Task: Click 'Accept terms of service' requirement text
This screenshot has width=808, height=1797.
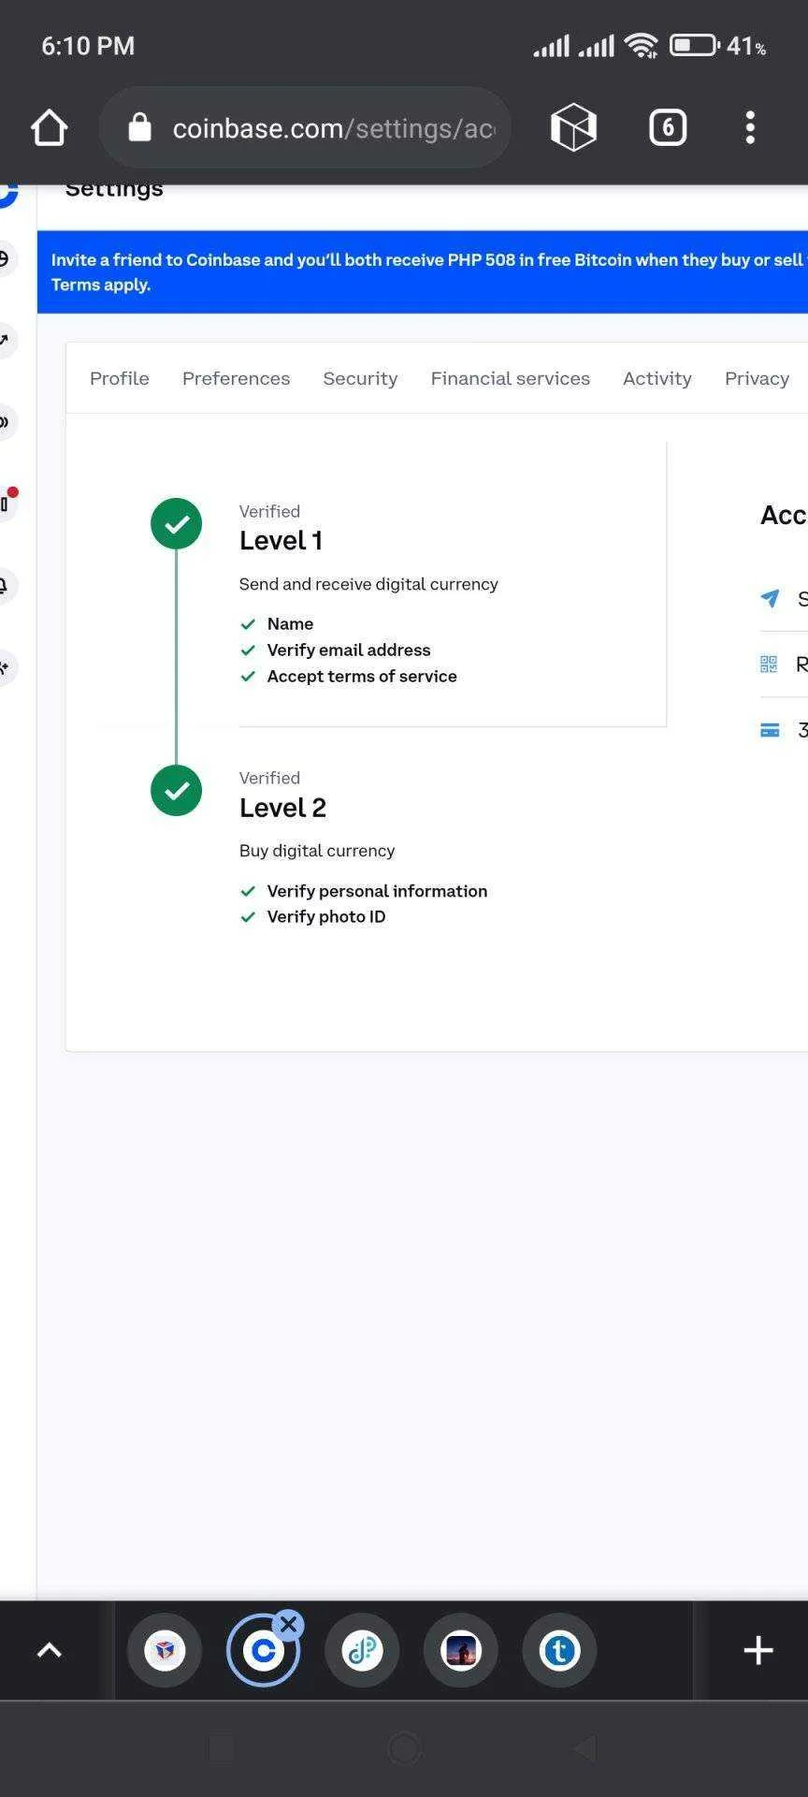Action: [362, 677]
